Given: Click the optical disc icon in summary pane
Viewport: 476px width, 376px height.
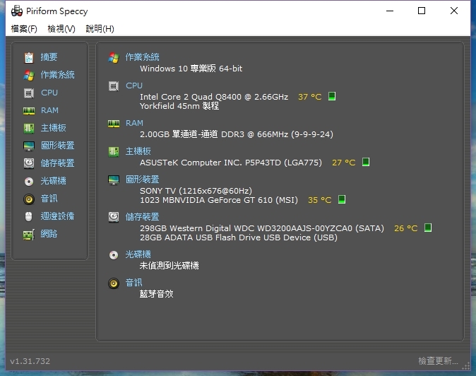Looking at the screenshot, I should [114, 255].
